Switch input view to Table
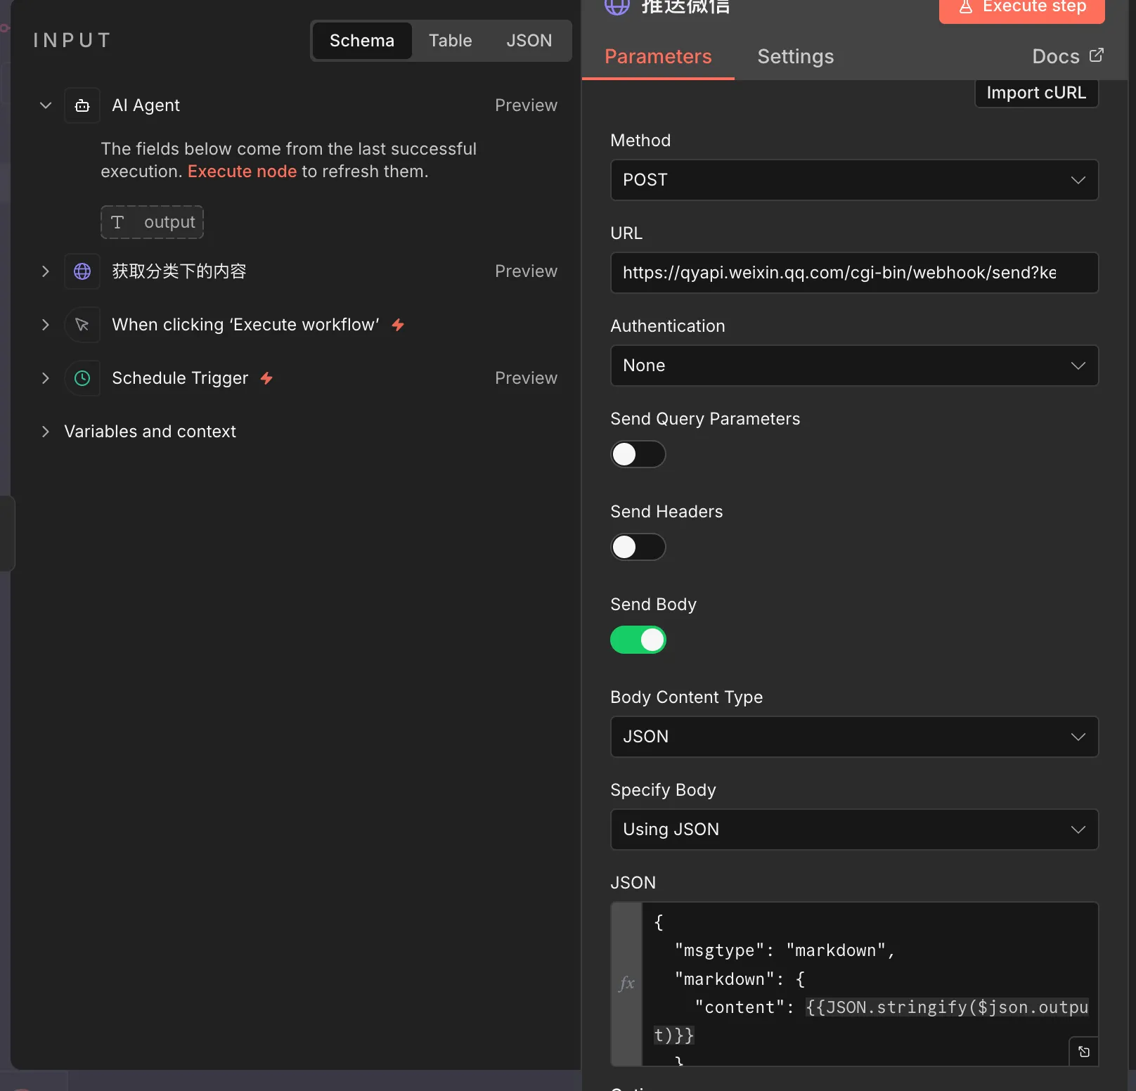This screenshot has height=1091, width=1136. click(x=450, y=41)
